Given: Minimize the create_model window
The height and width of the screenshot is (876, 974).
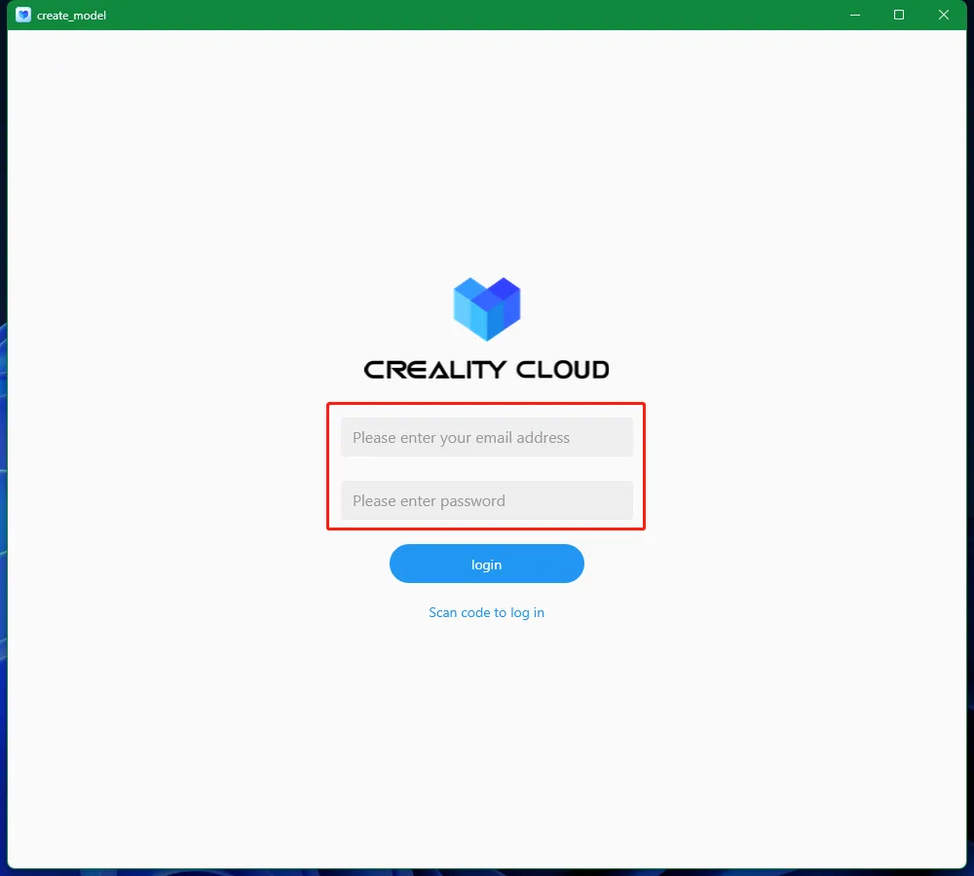Looking at the screenshot, I should coord(855,15).
